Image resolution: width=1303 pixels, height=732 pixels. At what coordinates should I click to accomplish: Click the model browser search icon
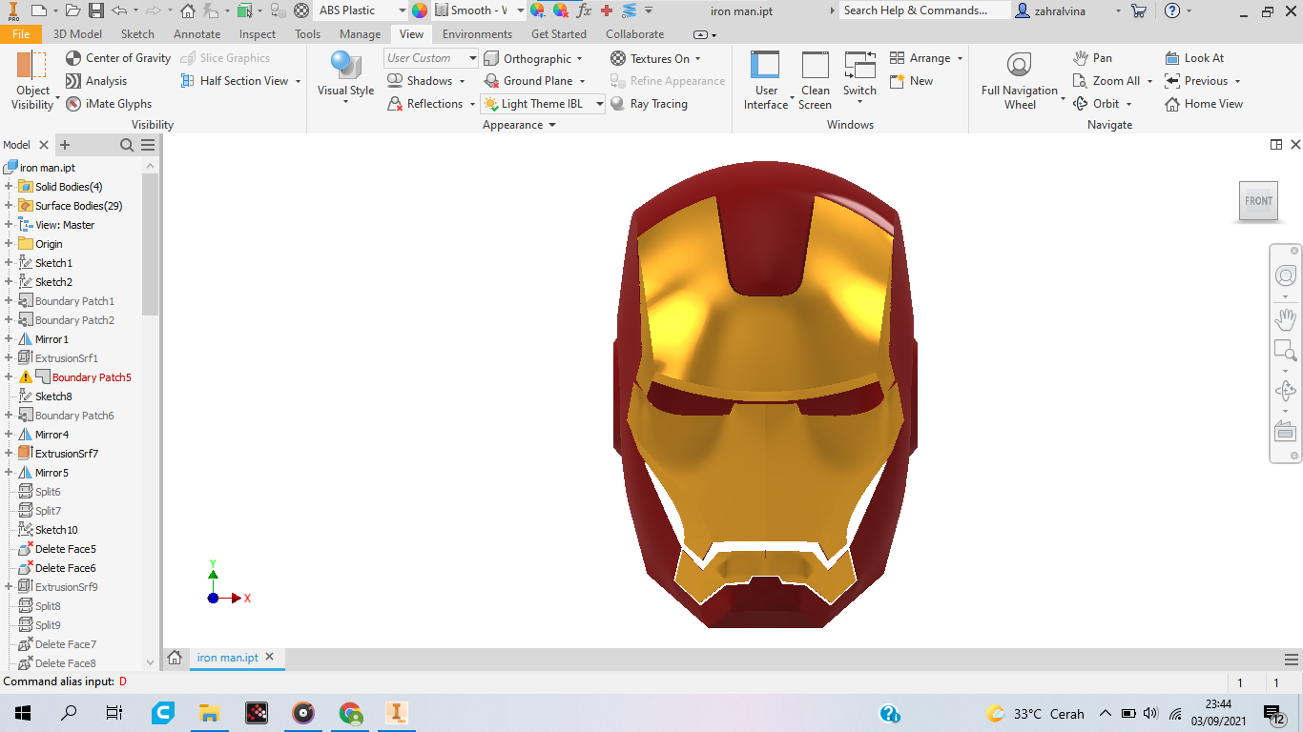tap(127, 145)
